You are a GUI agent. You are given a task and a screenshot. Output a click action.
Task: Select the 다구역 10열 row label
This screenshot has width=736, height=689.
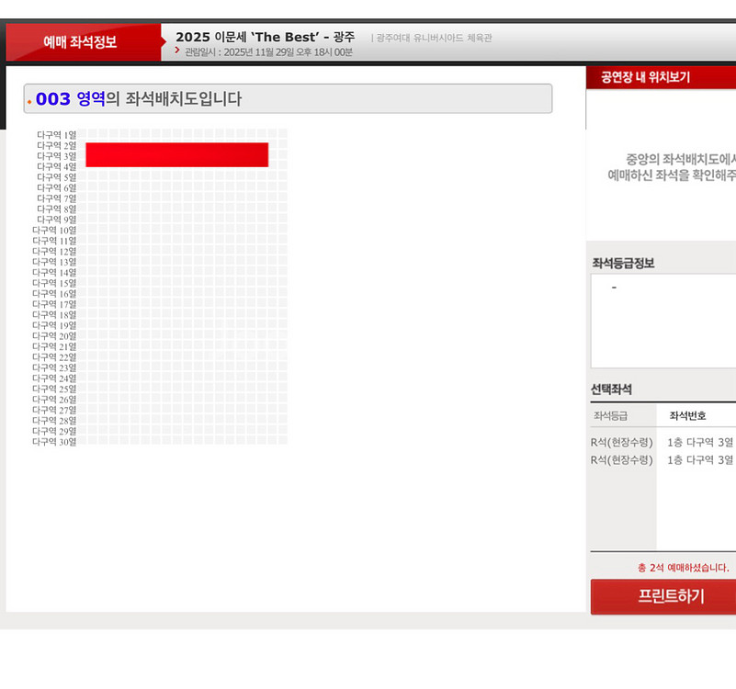55,230
